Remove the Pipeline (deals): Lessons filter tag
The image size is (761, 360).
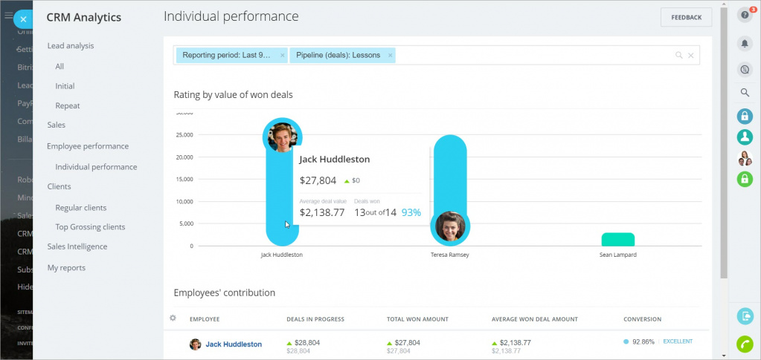(391, 56)
